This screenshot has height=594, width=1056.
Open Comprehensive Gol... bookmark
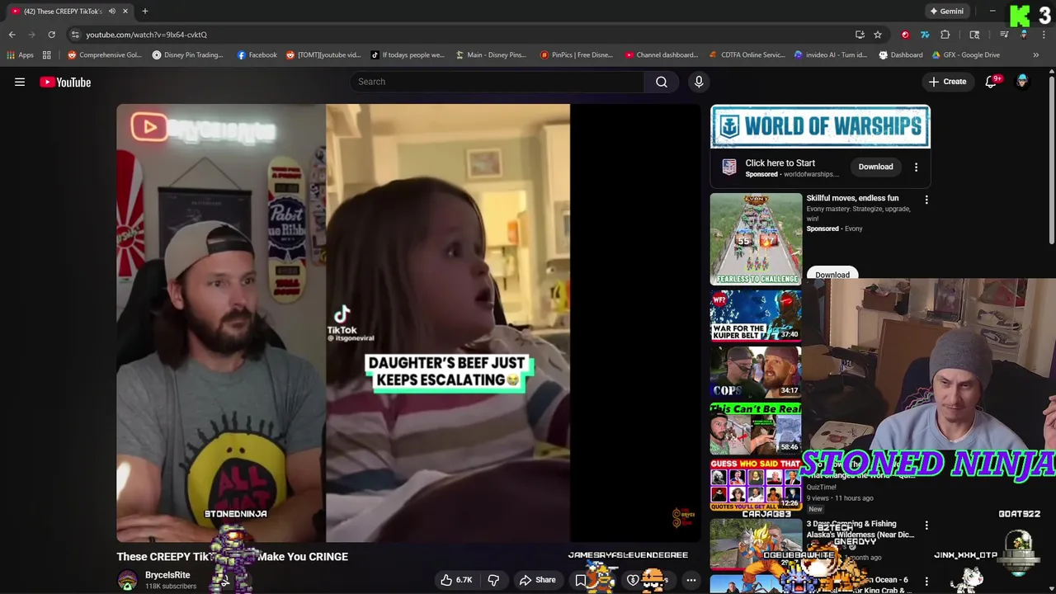(105, 55)
